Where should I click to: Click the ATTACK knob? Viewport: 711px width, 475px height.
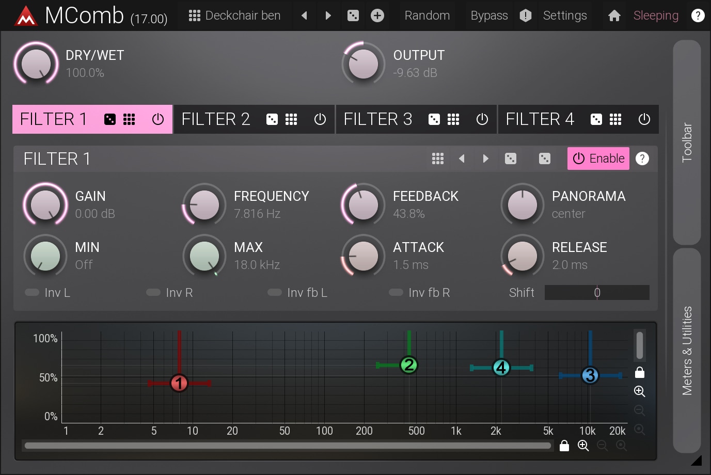[364, 256]
